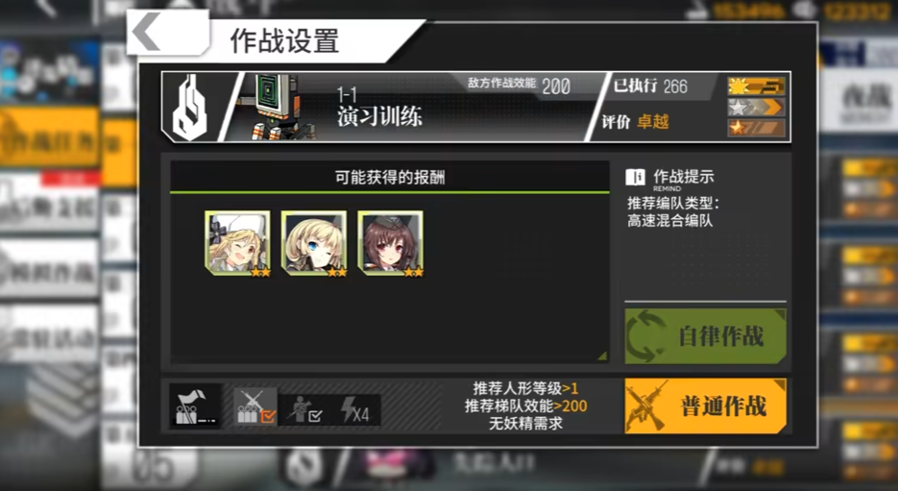This screenshot has height=491, width=898.
Task: Click the target dummy enemy image
Action: coord(277,108)
